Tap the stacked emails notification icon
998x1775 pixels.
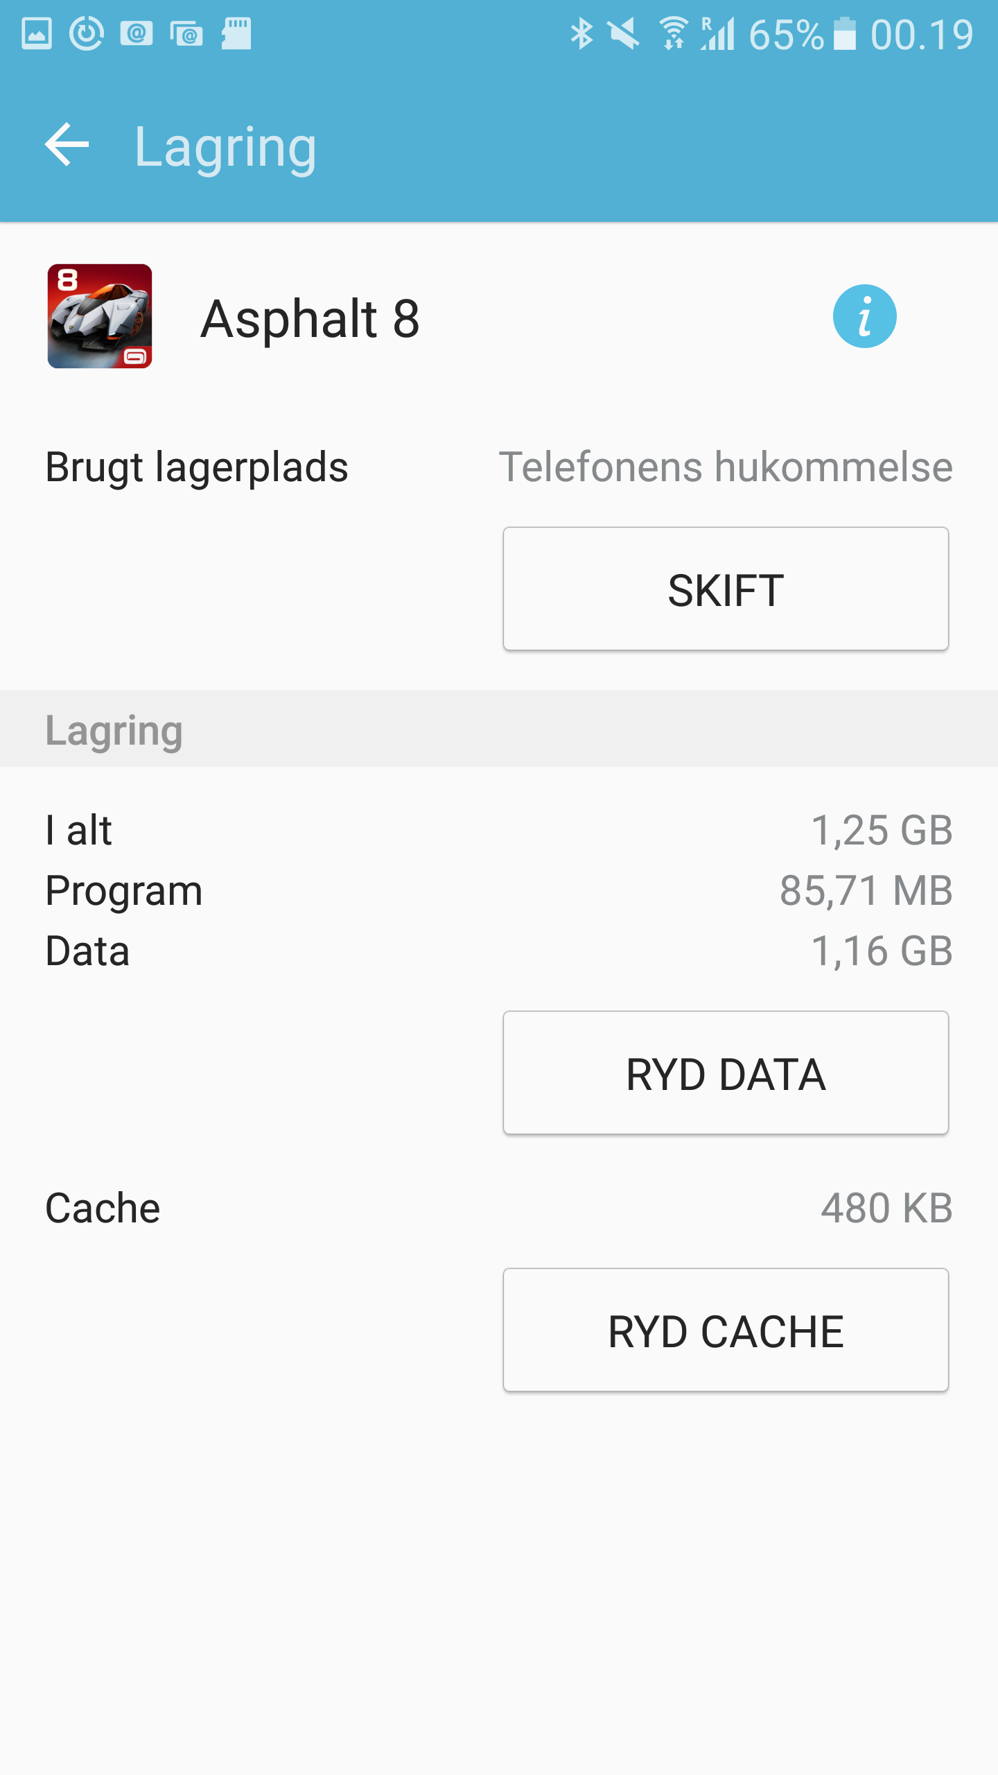click(186, 34)
